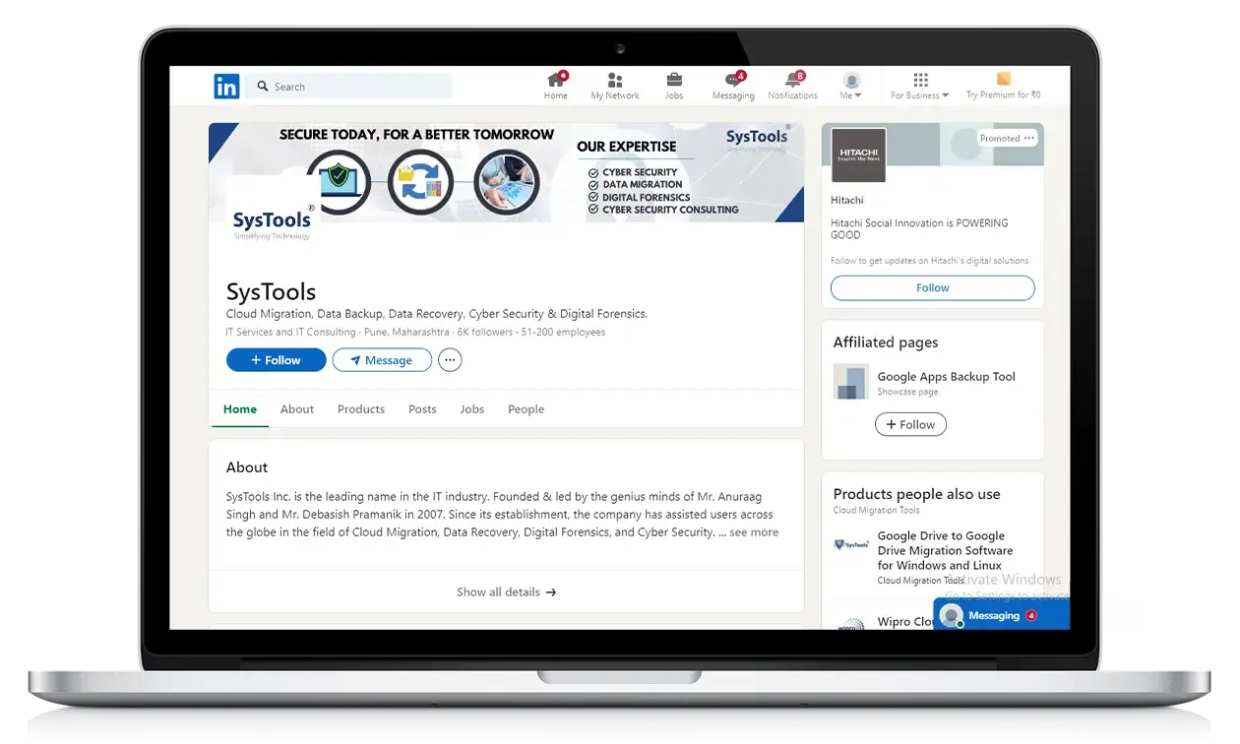
Task: Open promoted ad options menu
Action: pos(1029,139)
